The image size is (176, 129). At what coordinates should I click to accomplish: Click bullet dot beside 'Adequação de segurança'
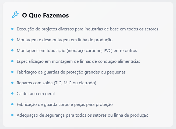[x=12, y=115]
